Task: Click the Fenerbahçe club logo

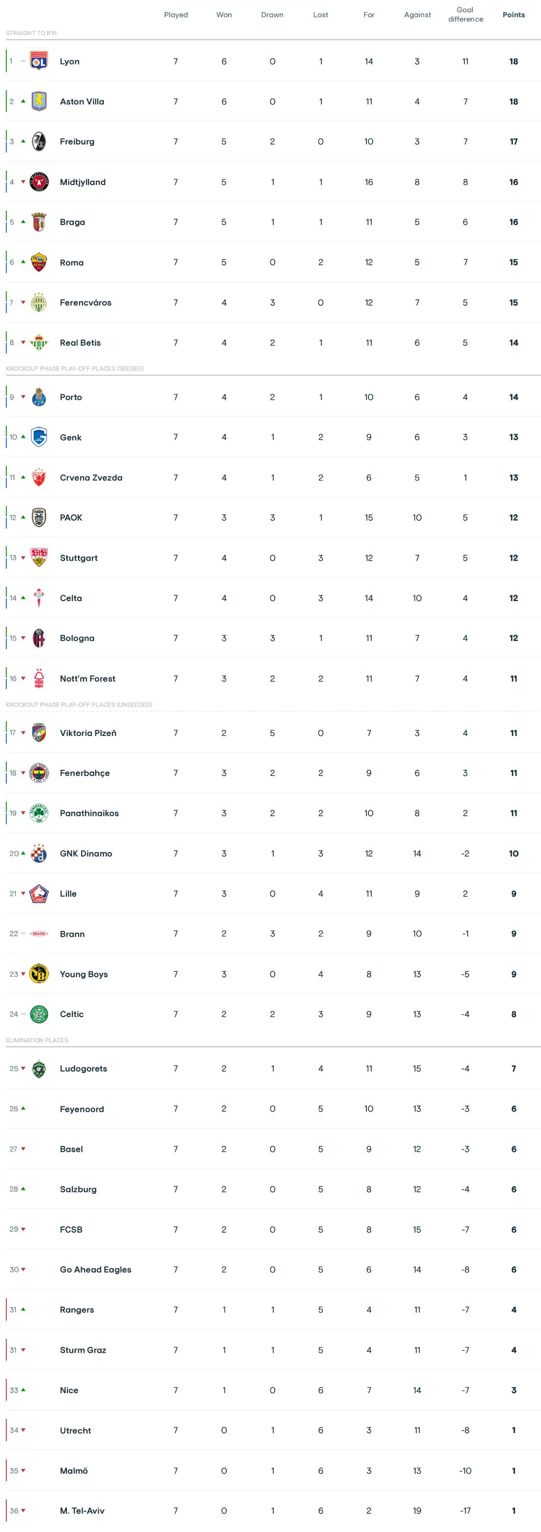Action: 38,773
